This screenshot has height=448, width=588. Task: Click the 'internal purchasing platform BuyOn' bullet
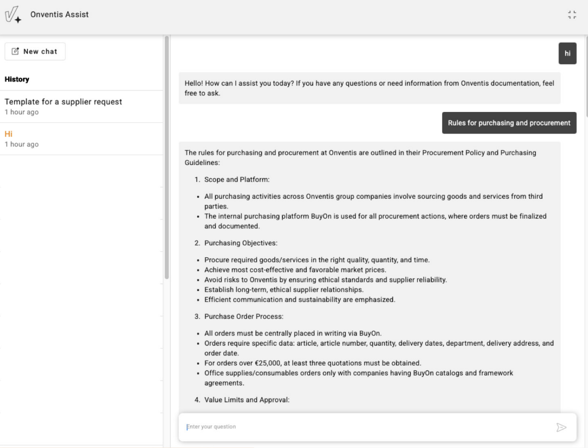(375, 221)
